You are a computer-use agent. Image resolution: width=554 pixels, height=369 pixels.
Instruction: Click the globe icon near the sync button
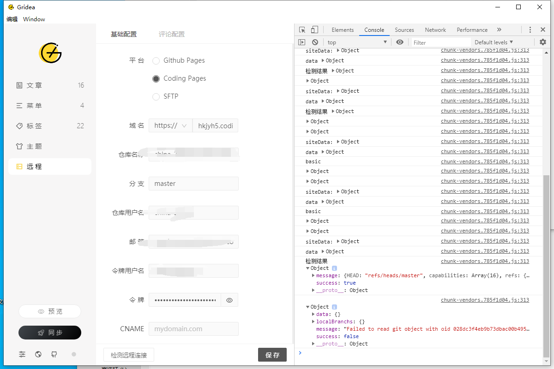pos(38,354)
